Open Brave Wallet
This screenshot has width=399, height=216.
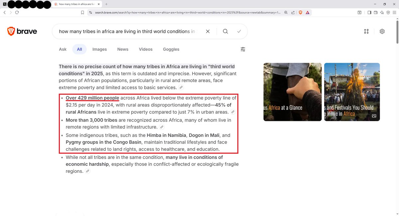click(376, 12)
